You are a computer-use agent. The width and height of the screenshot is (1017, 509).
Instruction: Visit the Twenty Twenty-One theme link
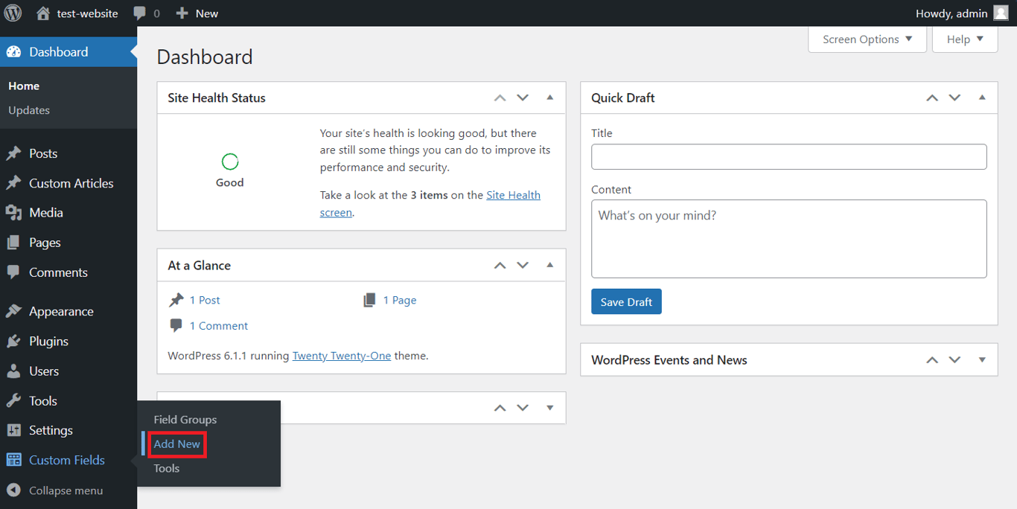coord(341,356)
